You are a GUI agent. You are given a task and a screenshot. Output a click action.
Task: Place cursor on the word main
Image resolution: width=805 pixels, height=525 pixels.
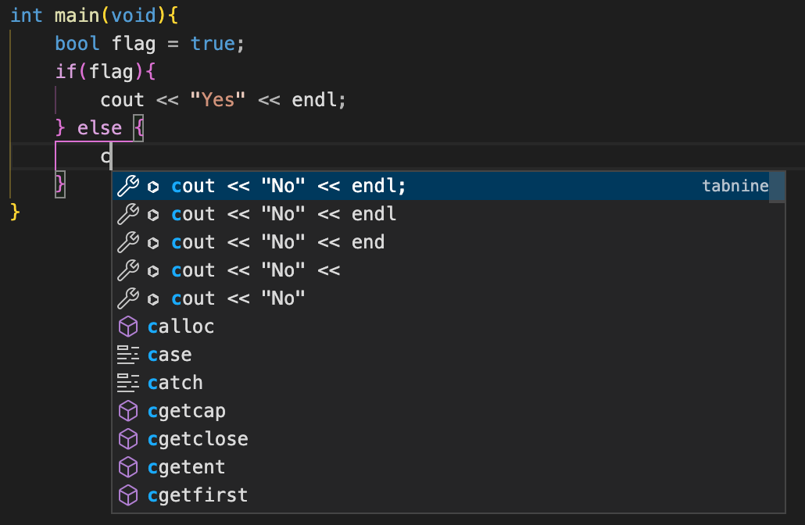[77, 16]
